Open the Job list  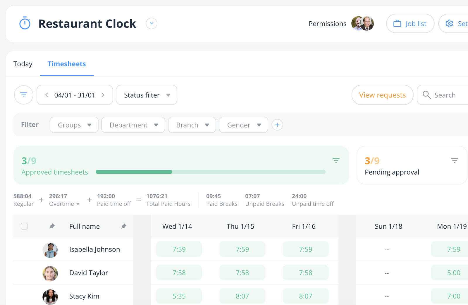tap(410, 23)
